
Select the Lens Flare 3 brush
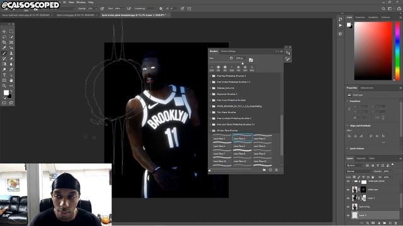click(x=263, y=138)
